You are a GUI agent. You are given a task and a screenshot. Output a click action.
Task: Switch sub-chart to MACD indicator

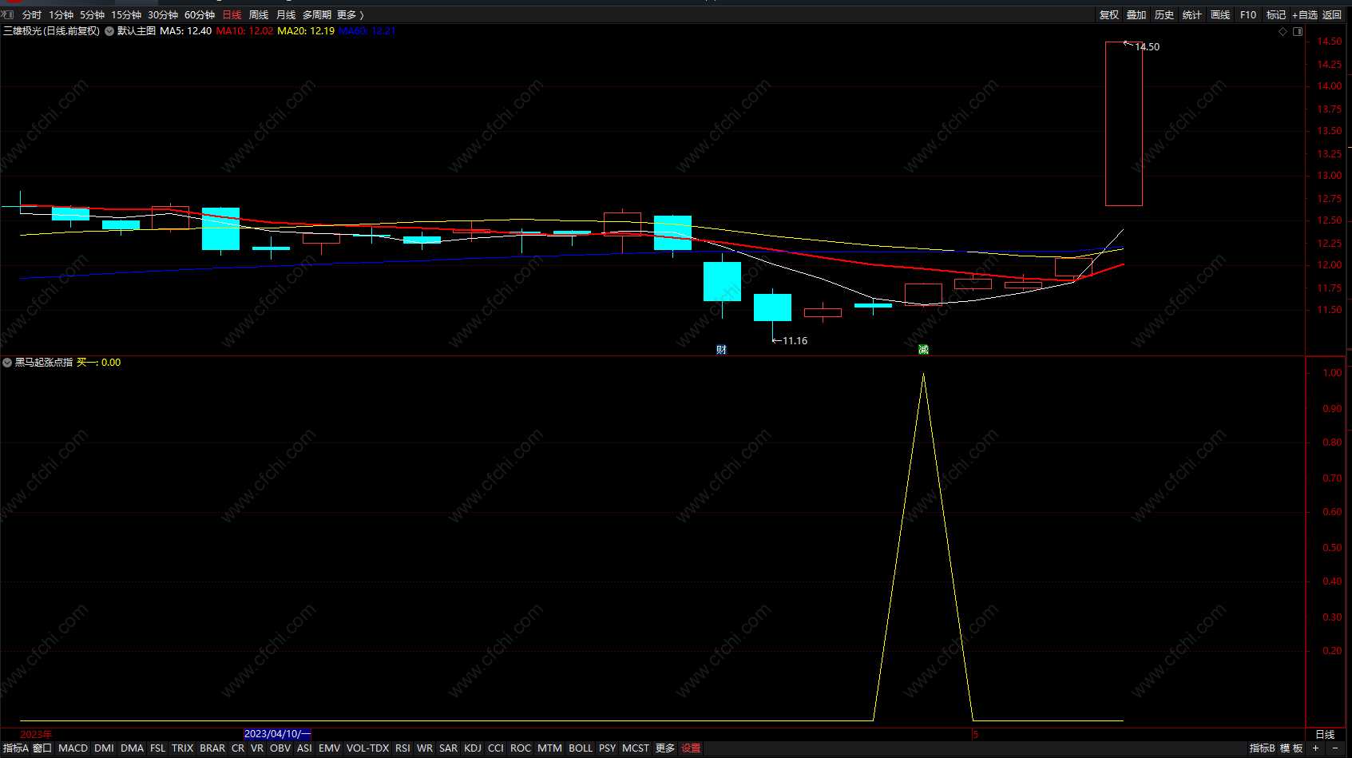[x=73, y=748]
